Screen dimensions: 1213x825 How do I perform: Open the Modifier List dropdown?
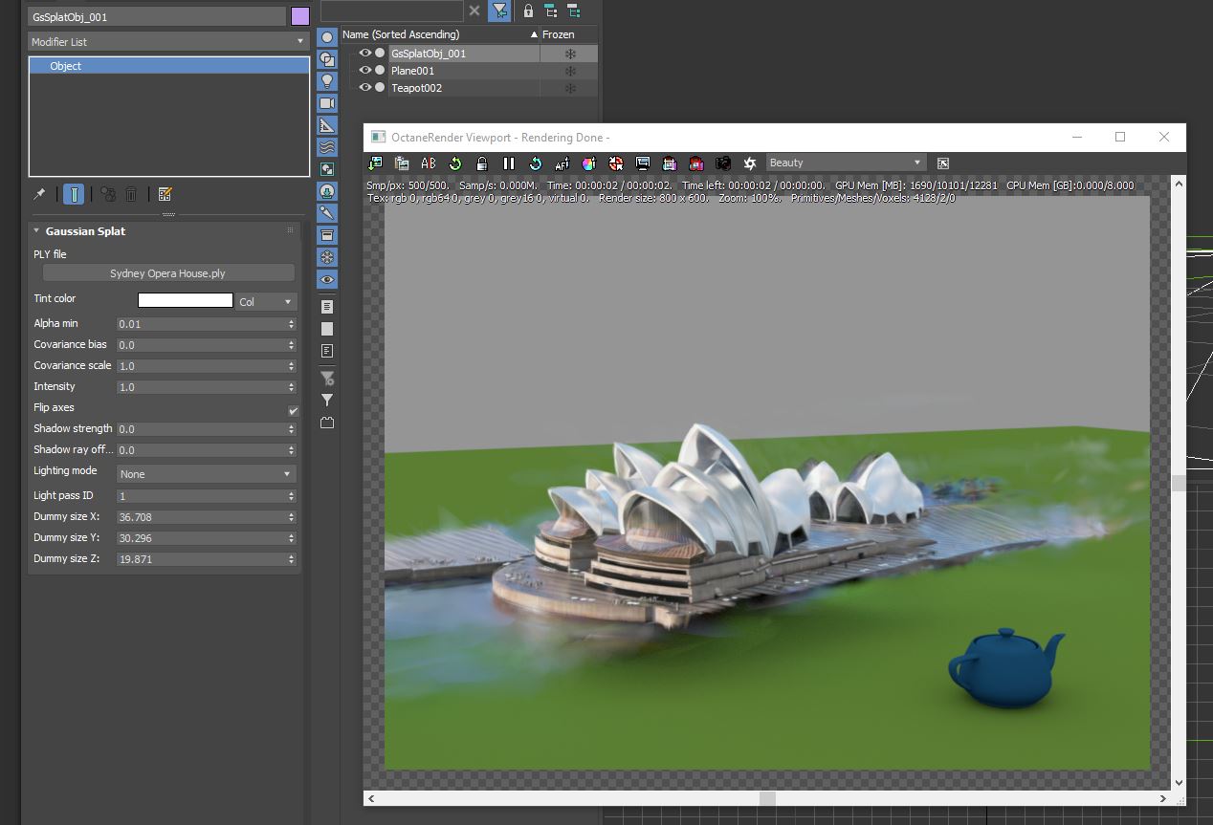(x=167, y=42)
